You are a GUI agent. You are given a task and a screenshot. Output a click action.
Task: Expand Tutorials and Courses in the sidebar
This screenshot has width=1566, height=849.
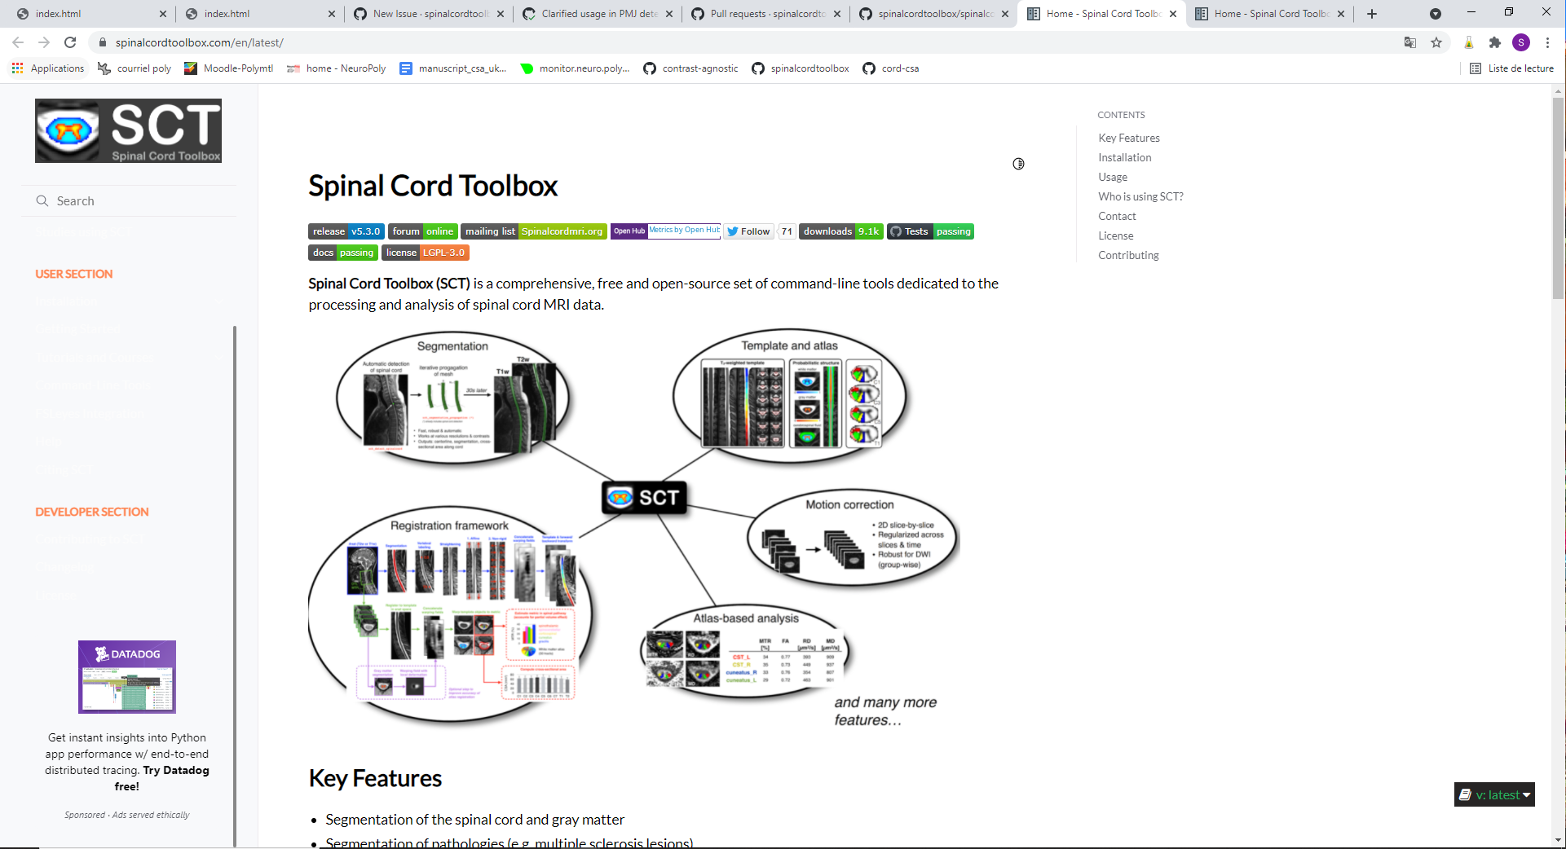click(218, 357)
